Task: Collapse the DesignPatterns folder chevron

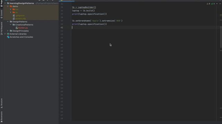Action: point(8,22)
